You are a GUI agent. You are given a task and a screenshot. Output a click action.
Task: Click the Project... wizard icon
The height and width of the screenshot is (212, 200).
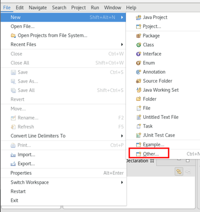pyautogui.click(x=139, y=27)
